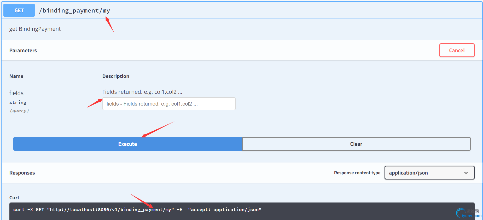Focus the fields query input box
The height and width of the screenshot is (220, 483).
click(169, 104)
